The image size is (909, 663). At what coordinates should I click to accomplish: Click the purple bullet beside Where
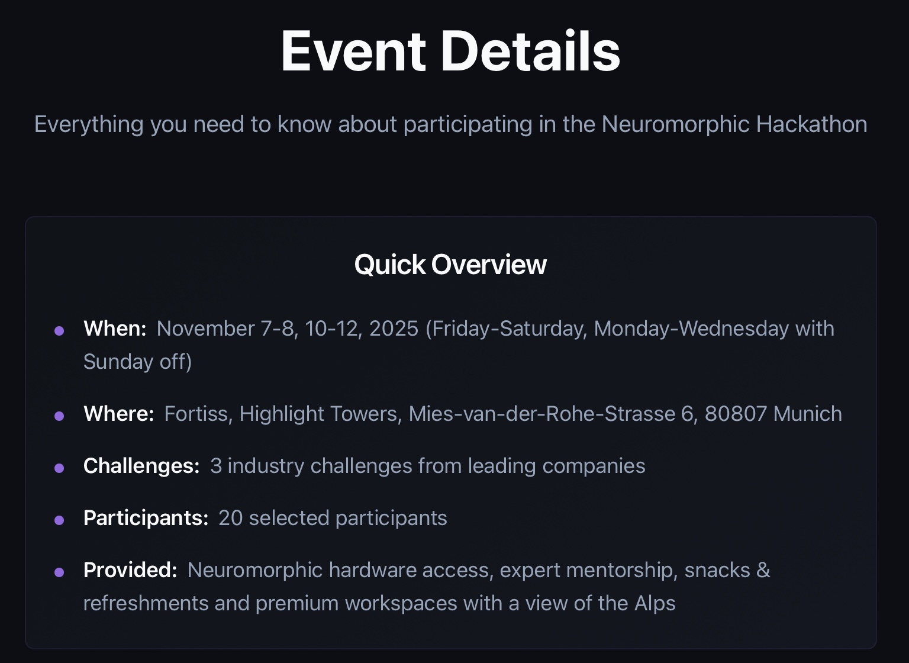coord(59,416)
